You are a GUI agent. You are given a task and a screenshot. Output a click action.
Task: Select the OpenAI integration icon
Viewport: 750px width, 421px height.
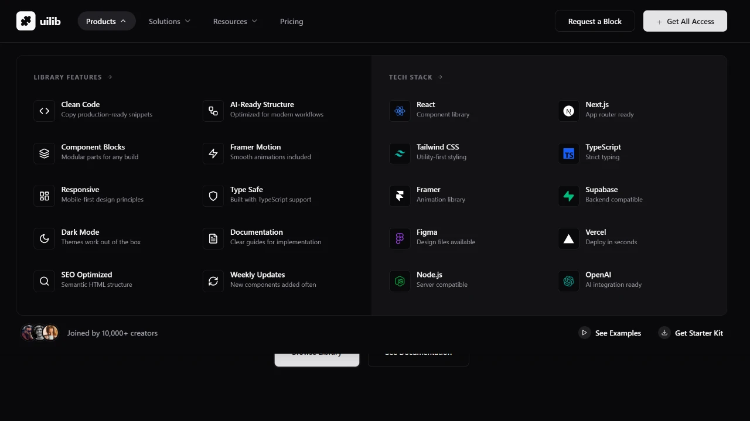tap(568, 281)
